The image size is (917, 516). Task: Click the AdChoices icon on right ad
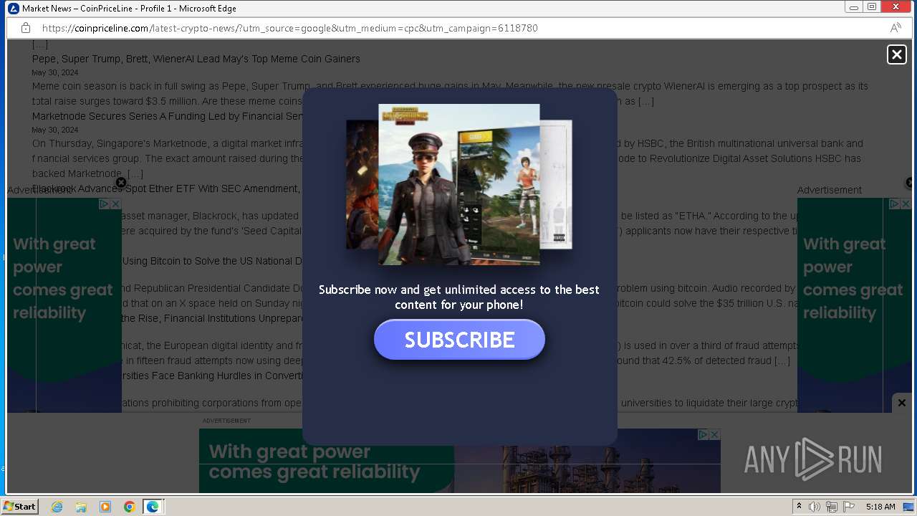tap(894, 204)
